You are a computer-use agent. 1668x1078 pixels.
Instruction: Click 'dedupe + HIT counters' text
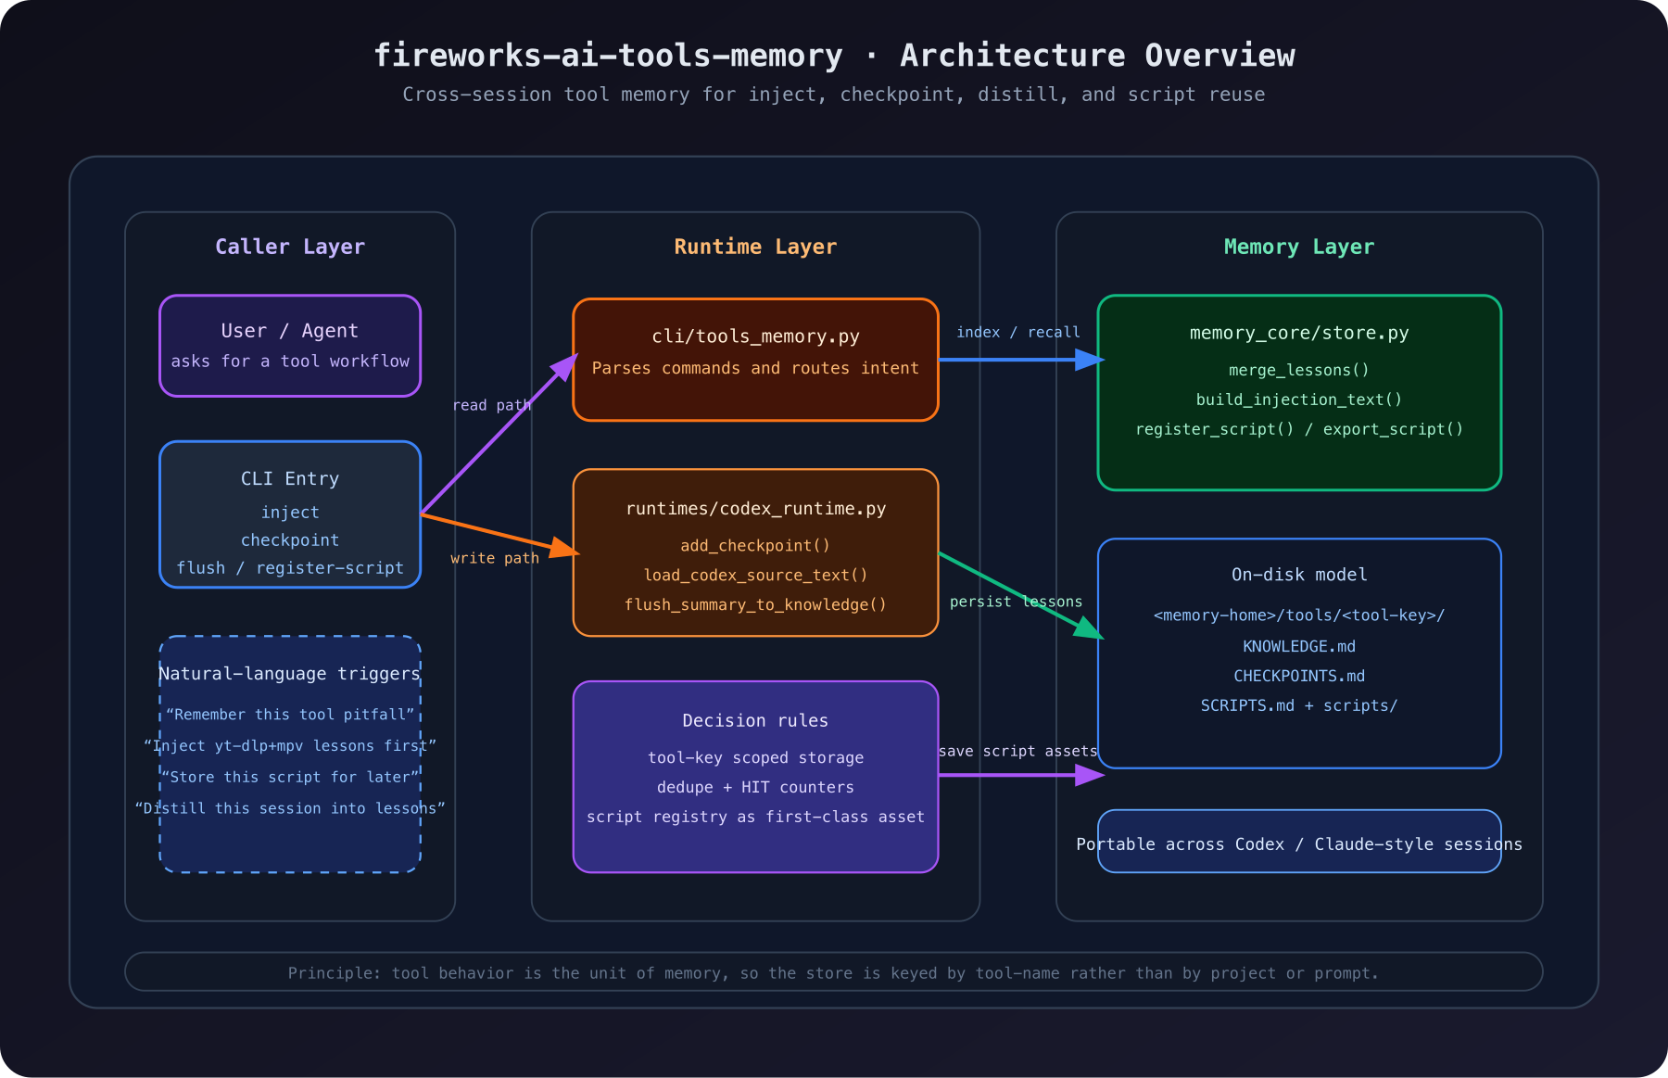click(755, 788)
